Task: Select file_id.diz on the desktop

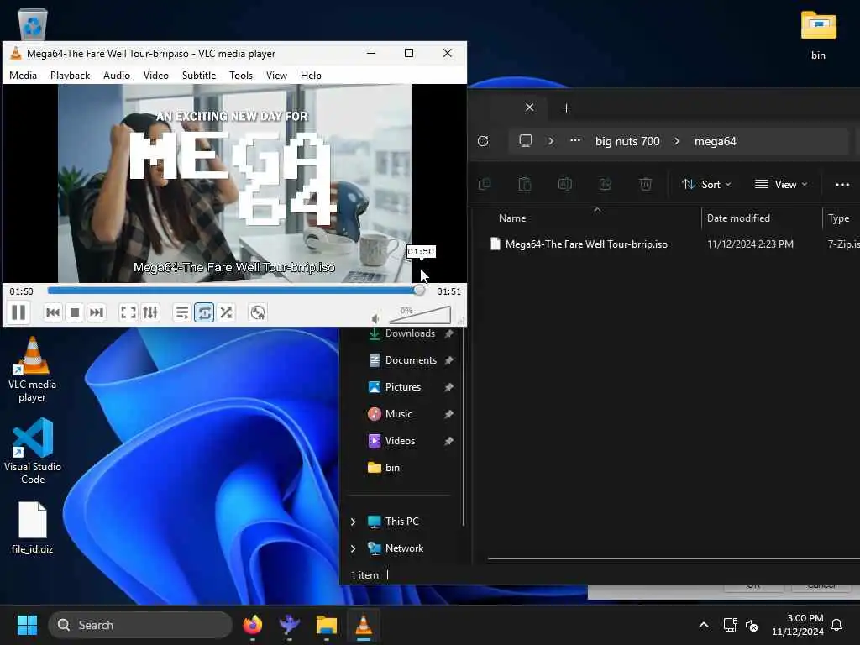Action: [x=33, y=527]
